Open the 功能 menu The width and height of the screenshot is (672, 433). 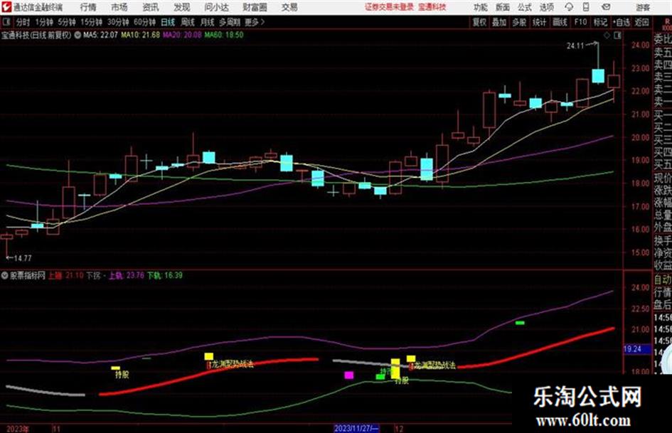(481, 7)
